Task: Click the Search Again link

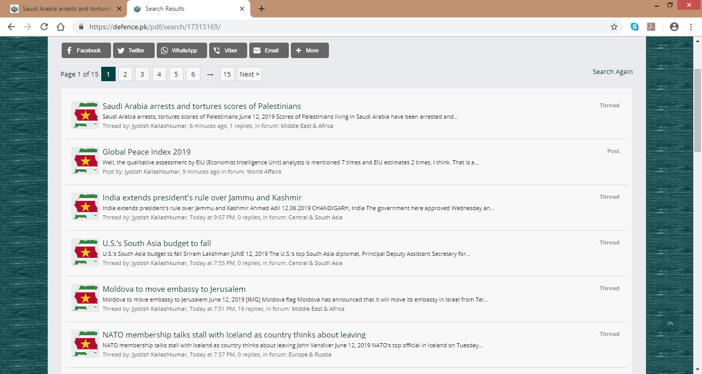Action: click(x=613, y=71)
